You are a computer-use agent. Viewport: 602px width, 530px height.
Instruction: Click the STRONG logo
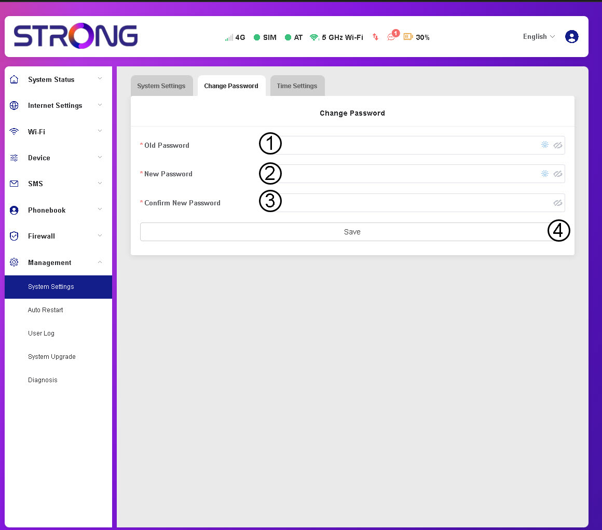[76, 36]
